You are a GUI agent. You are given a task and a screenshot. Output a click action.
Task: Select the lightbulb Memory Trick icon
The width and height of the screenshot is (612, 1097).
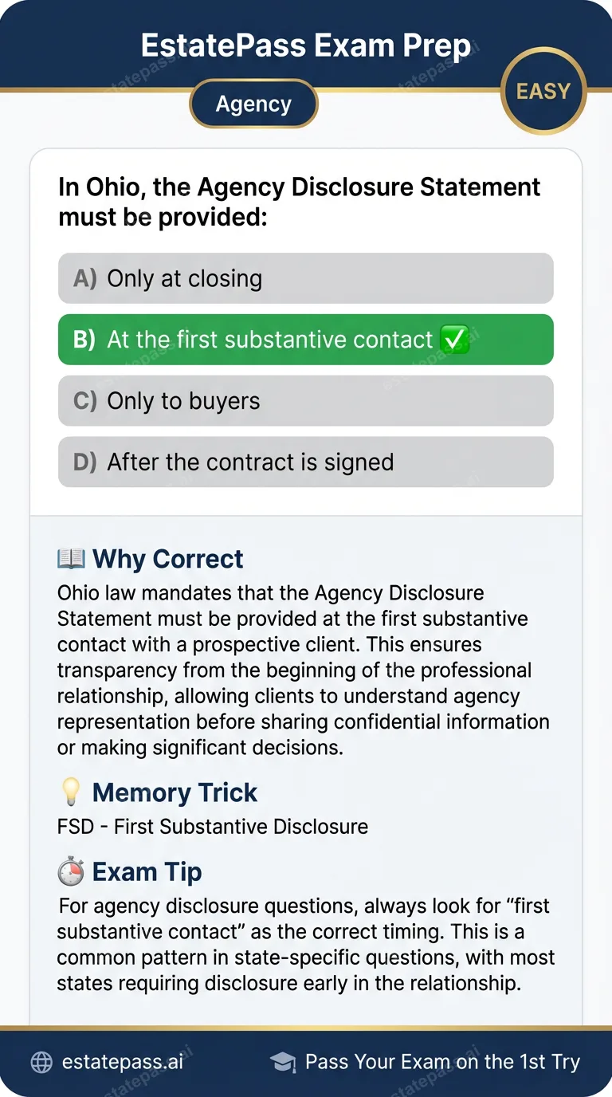pyautogui.click(x=72, y=792)
